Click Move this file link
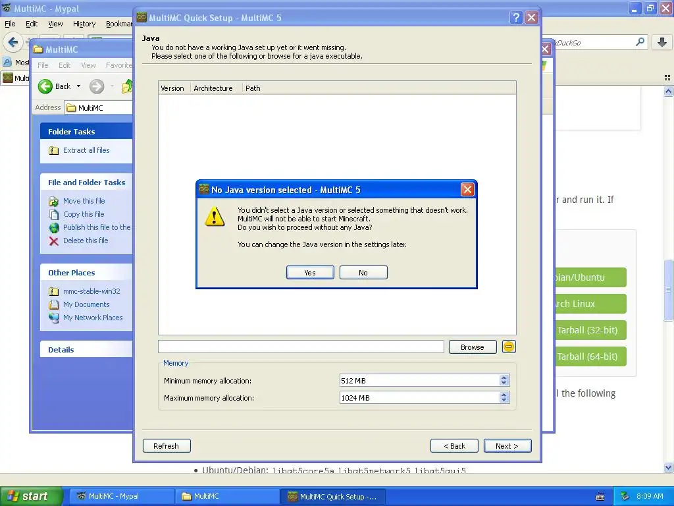Screen dimensions: 674x506 click(x=84, y=201)
